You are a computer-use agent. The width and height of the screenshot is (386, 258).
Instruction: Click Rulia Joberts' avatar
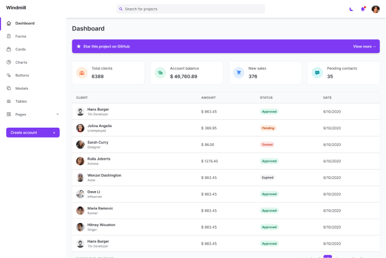click(80, 161)
